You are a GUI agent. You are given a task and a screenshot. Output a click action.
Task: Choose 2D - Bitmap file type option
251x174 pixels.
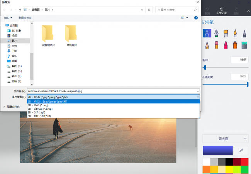point(113,109)
